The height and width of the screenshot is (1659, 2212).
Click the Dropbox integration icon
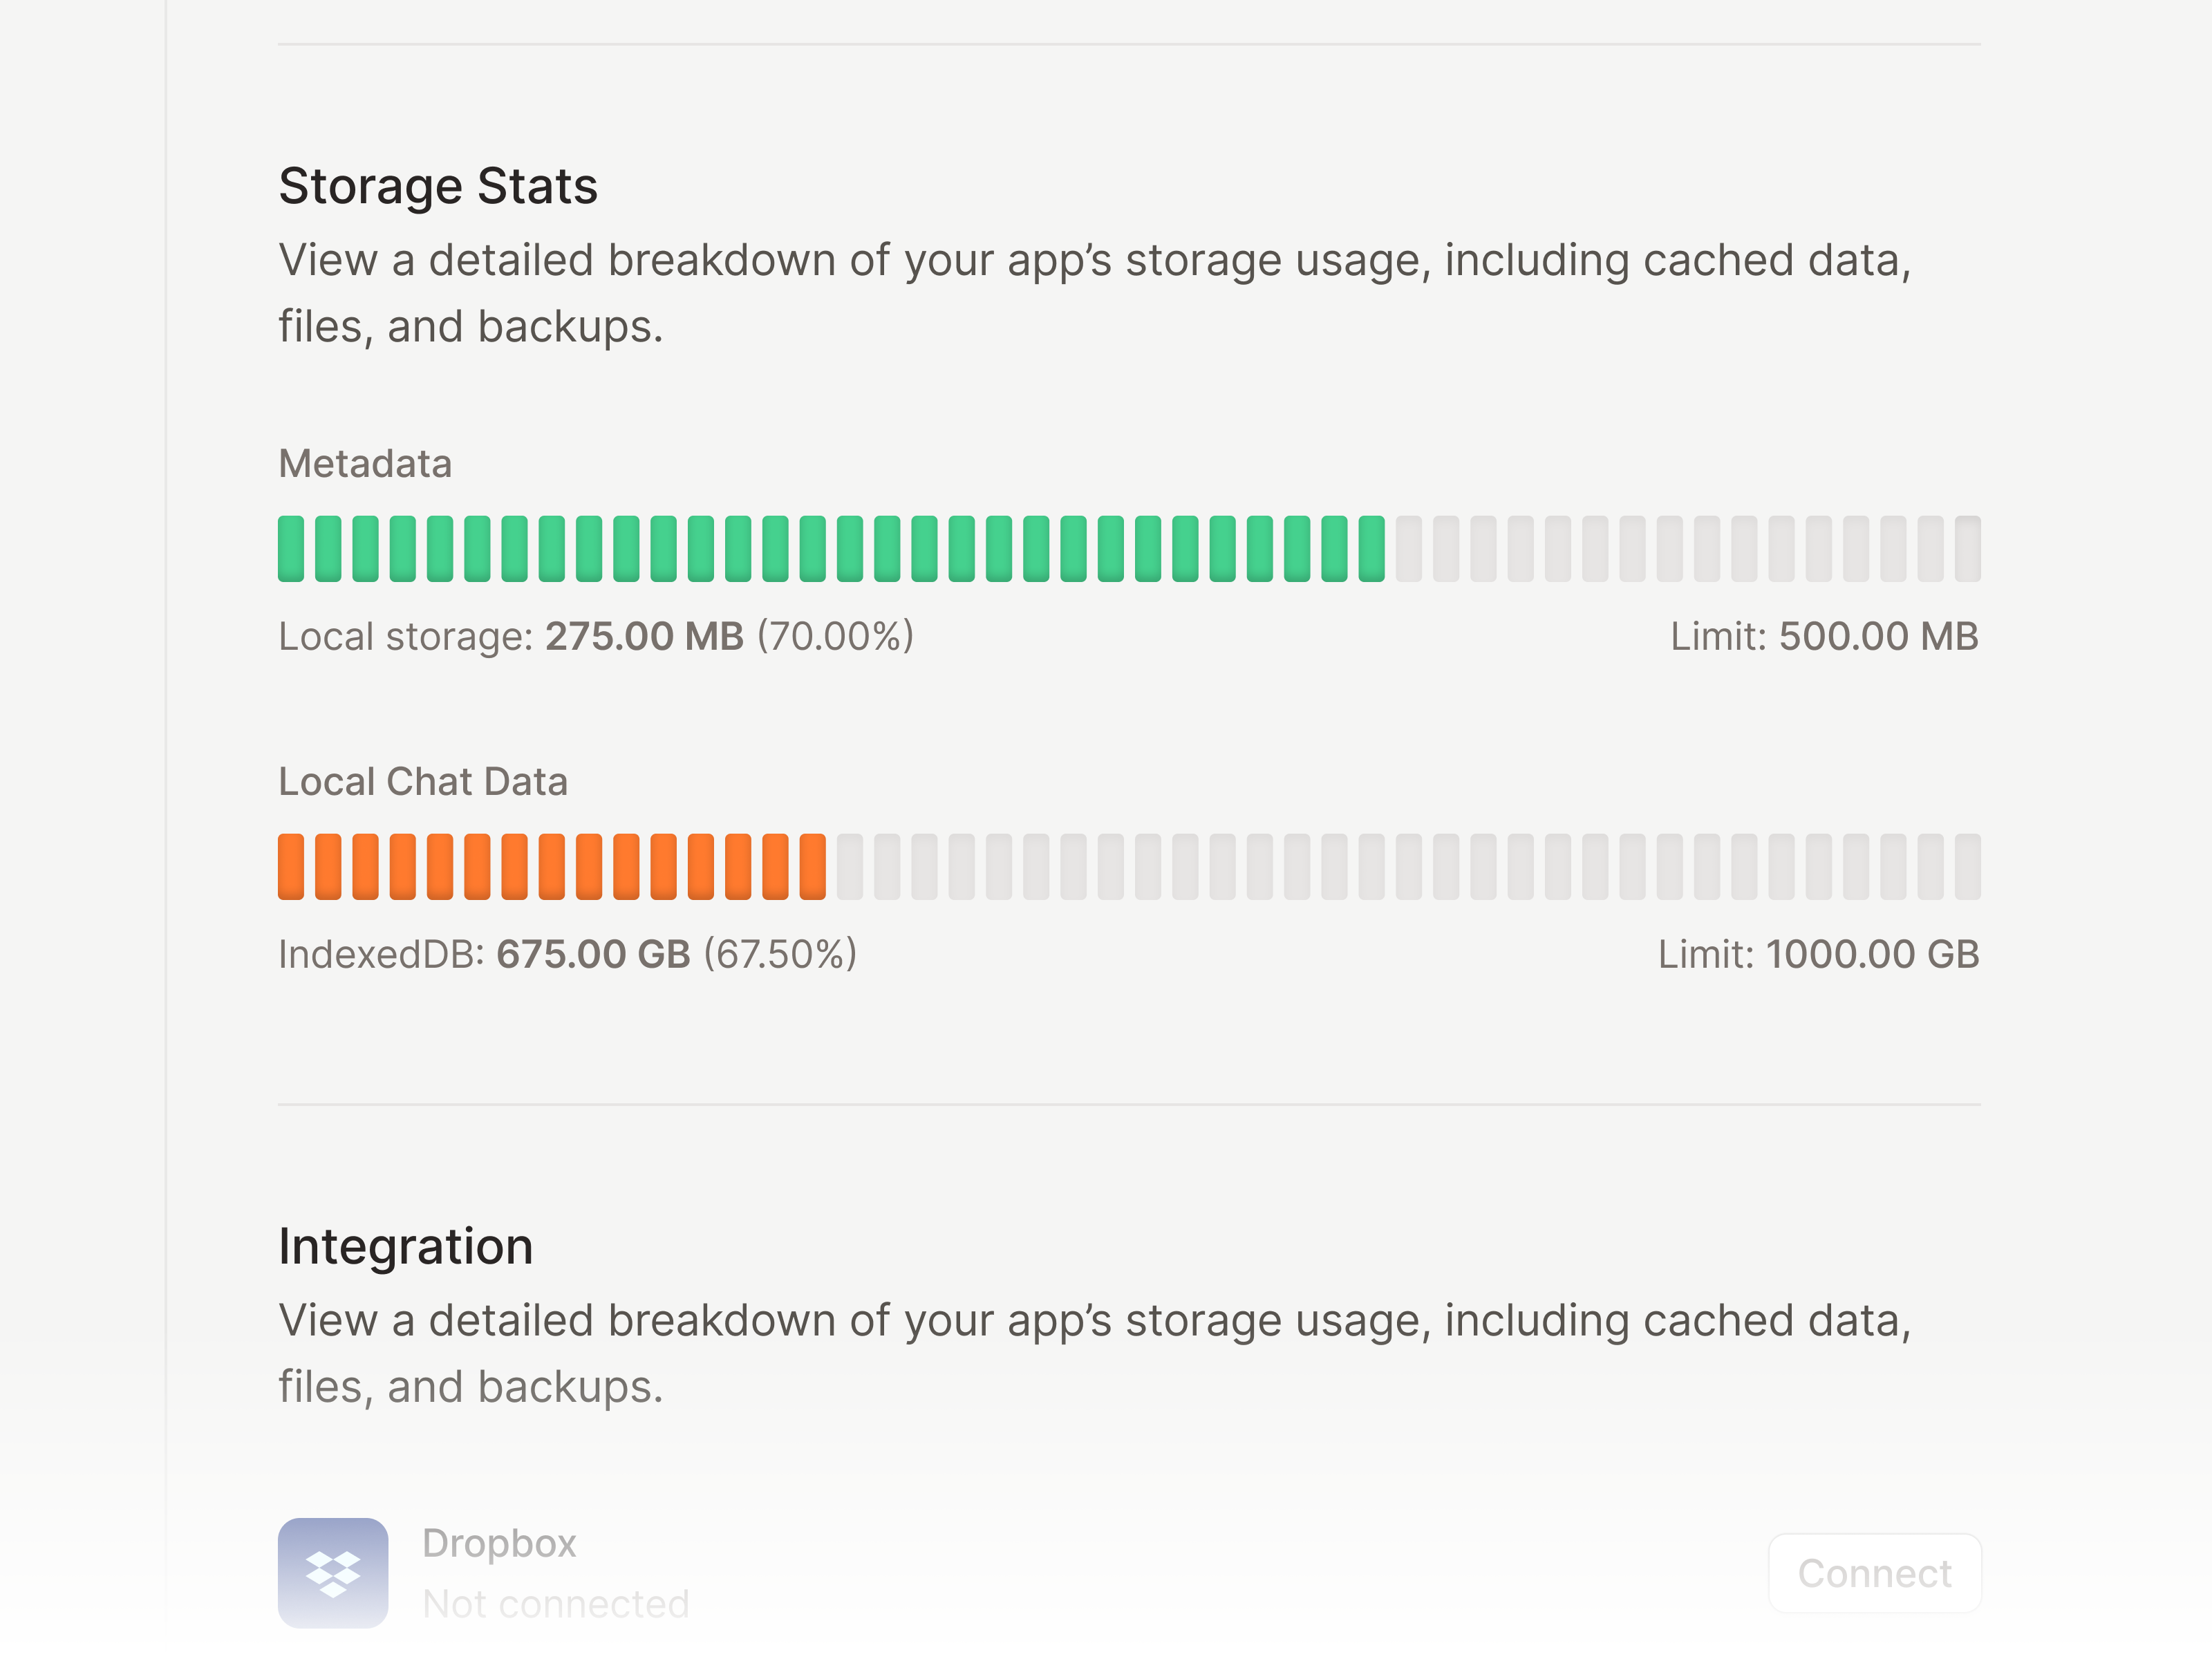334,1573
